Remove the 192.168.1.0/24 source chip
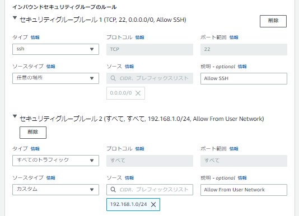Screen dimensions: 299x216 pyautogui.click(x=153, y=205)
